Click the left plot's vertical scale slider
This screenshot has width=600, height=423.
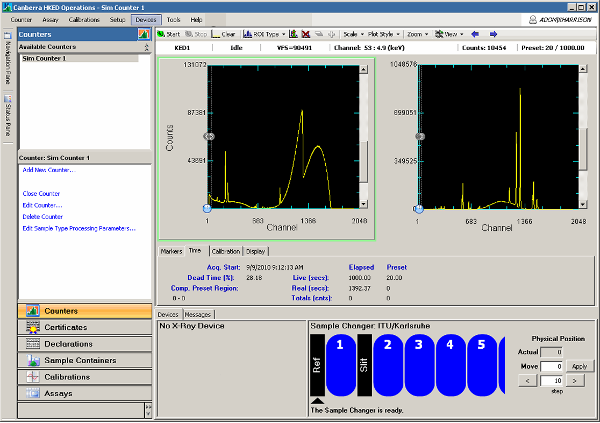tap(364, 161)
